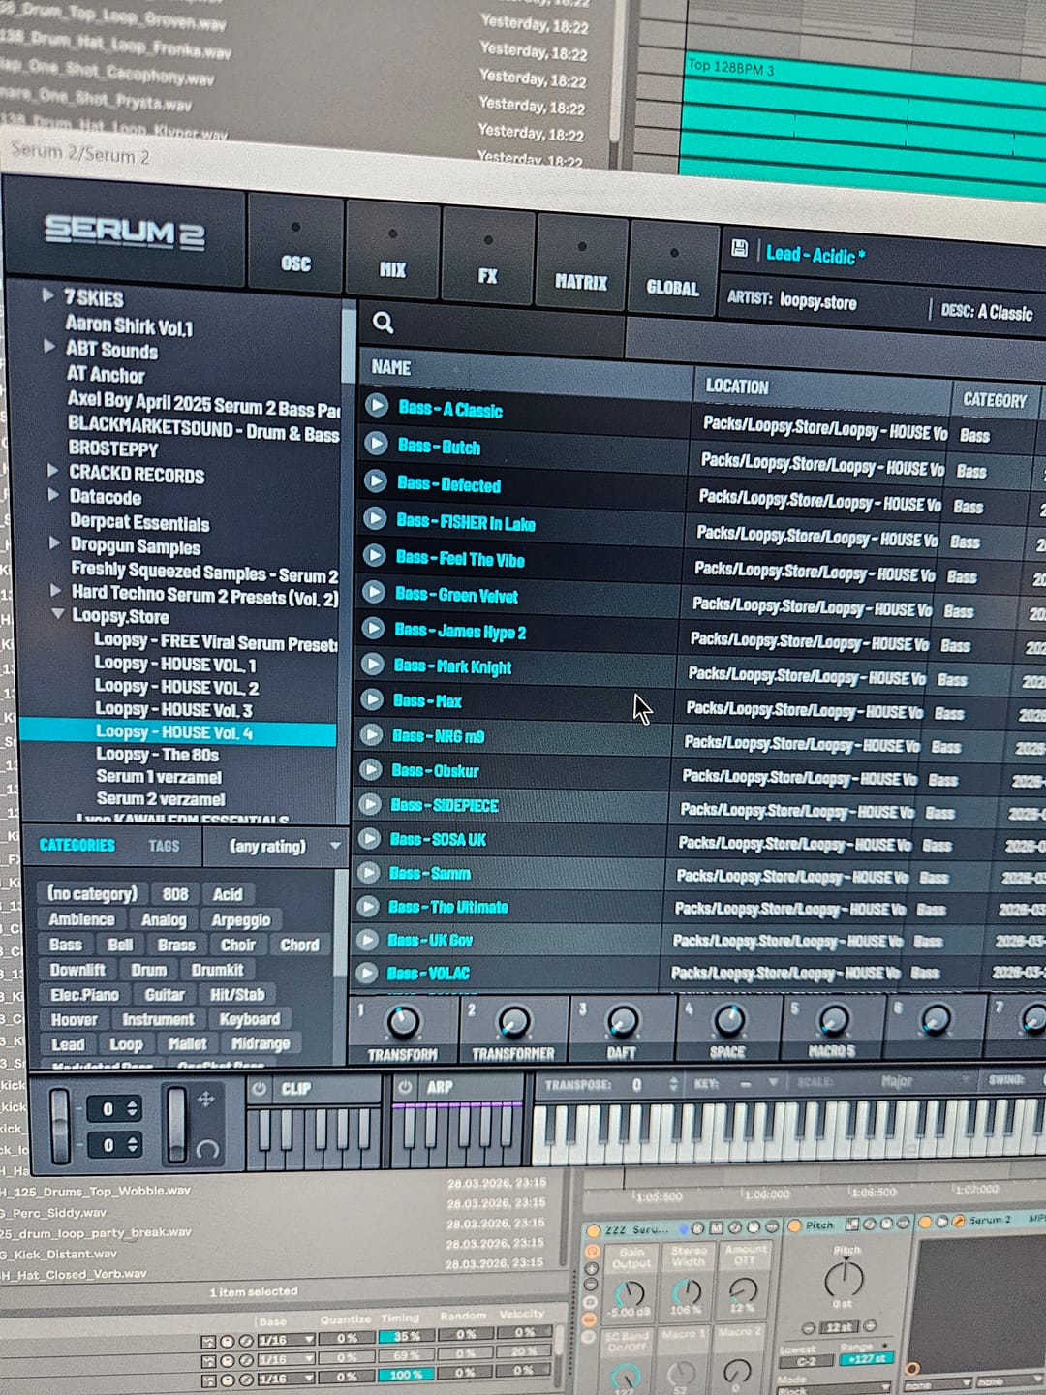Click the NAME column header

tap(391, 368)
